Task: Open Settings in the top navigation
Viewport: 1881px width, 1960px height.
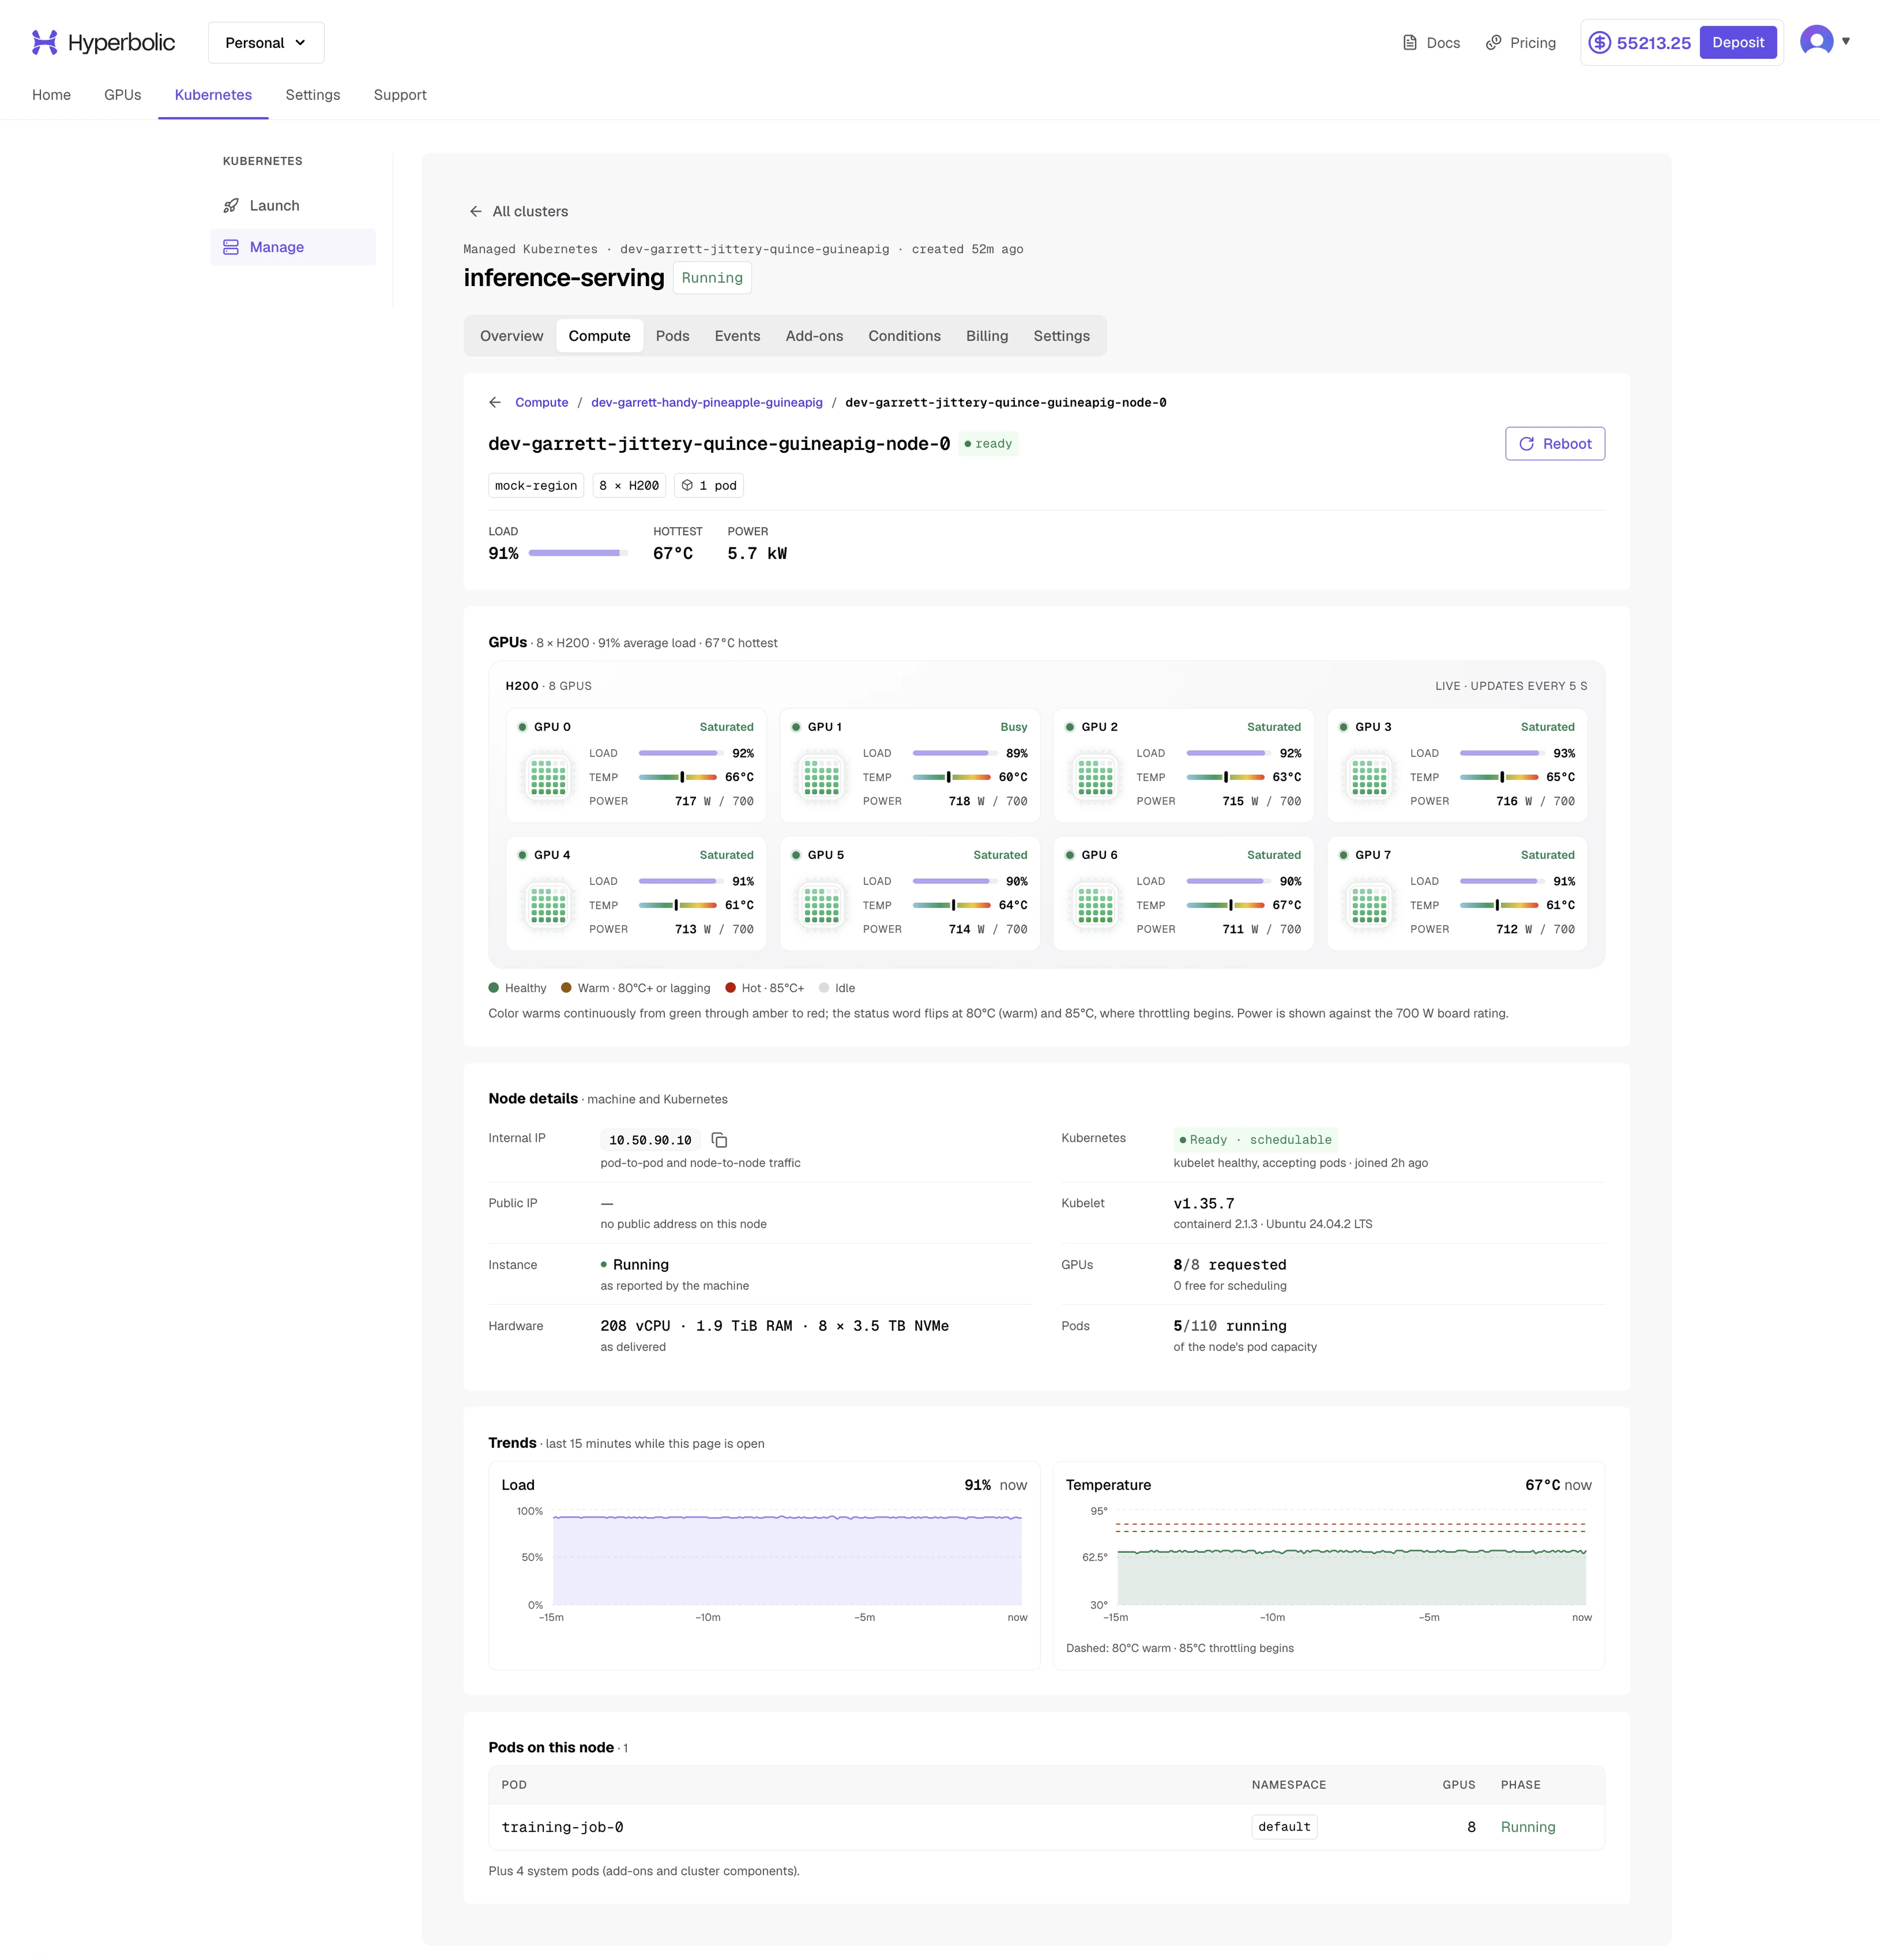Action: (313, 95)
